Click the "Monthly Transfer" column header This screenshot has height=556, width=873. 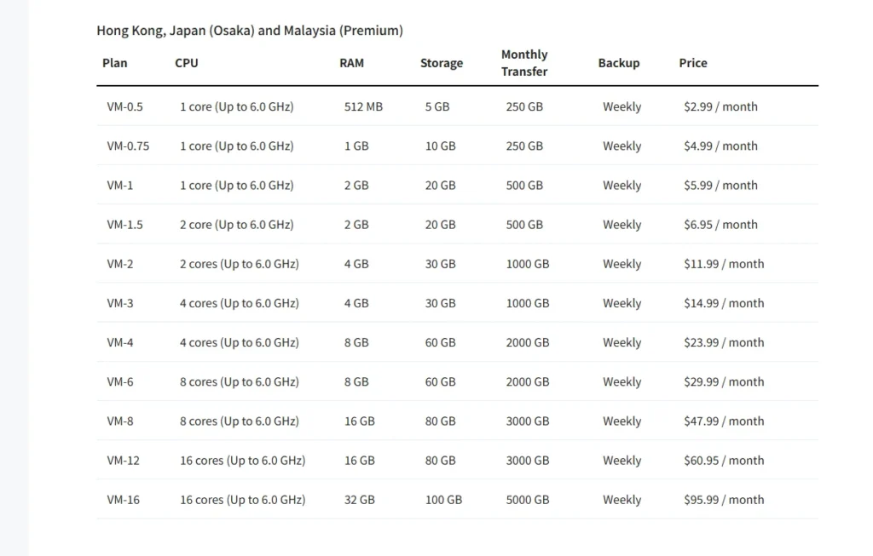tap(524, 63)
